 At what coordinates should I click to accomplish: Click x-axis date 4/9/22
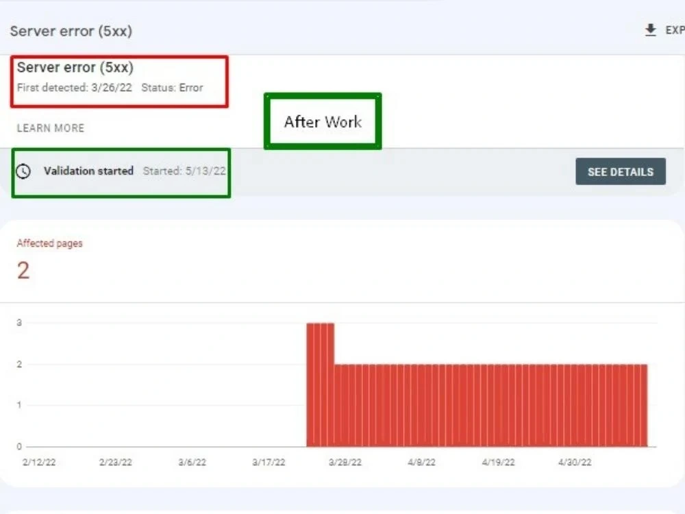click(x=421, y=462)
